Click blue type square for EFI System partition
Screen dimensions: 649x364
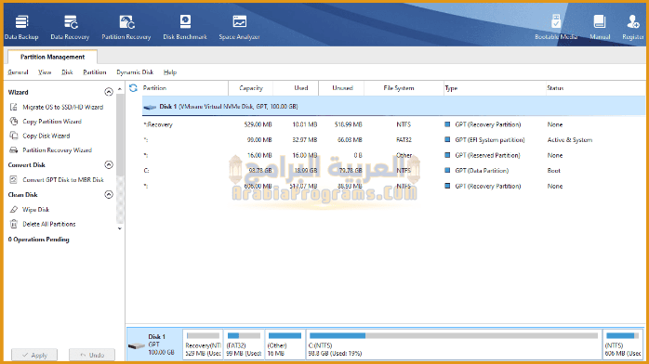447,139
